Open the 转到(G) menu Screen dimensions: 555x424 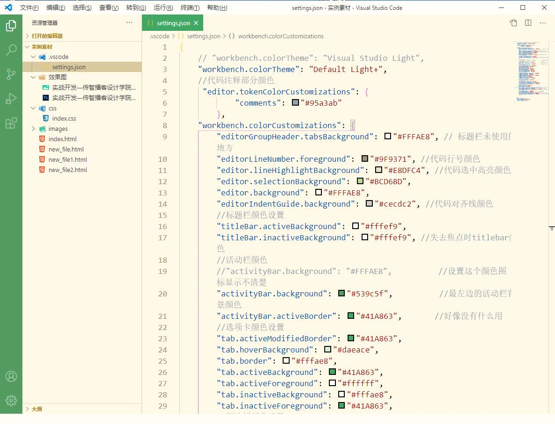(x=136, y=7)
